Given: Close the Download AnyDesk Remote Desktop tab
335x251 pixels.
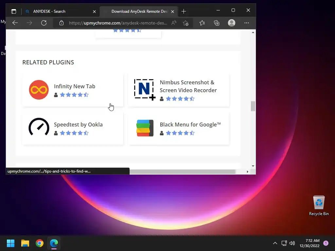Looking at the screenshot, I should coord(173,11).
